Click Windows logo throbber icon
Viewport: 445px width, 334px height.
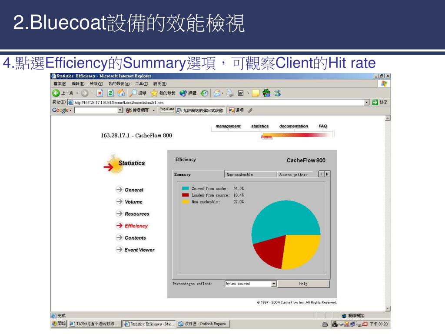tap(384, 83)
